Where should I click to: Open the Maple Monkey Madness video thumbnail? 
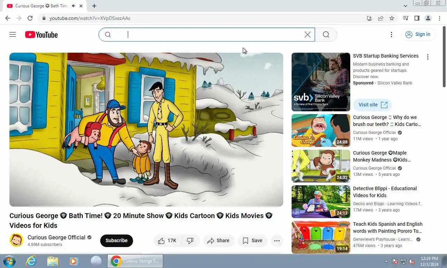coord(321,166)
